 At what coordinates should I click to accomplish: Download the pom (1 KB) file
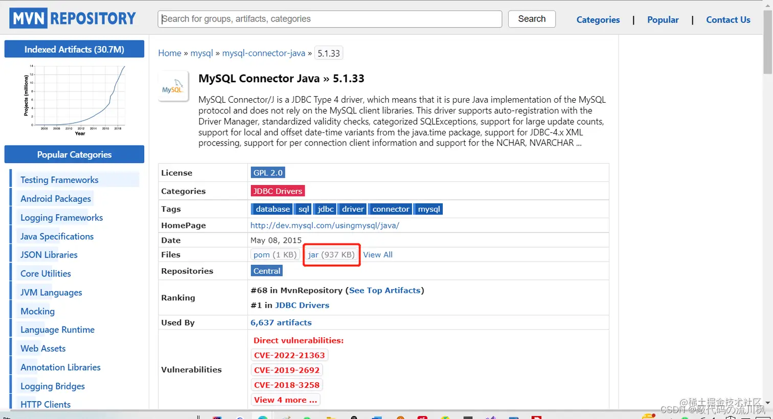click(x=275, y=254)
